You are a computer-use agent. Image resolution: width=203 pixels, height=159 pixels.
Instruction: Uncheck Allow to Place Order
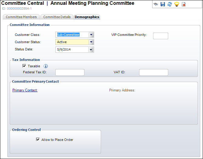(x=38, y=139)
